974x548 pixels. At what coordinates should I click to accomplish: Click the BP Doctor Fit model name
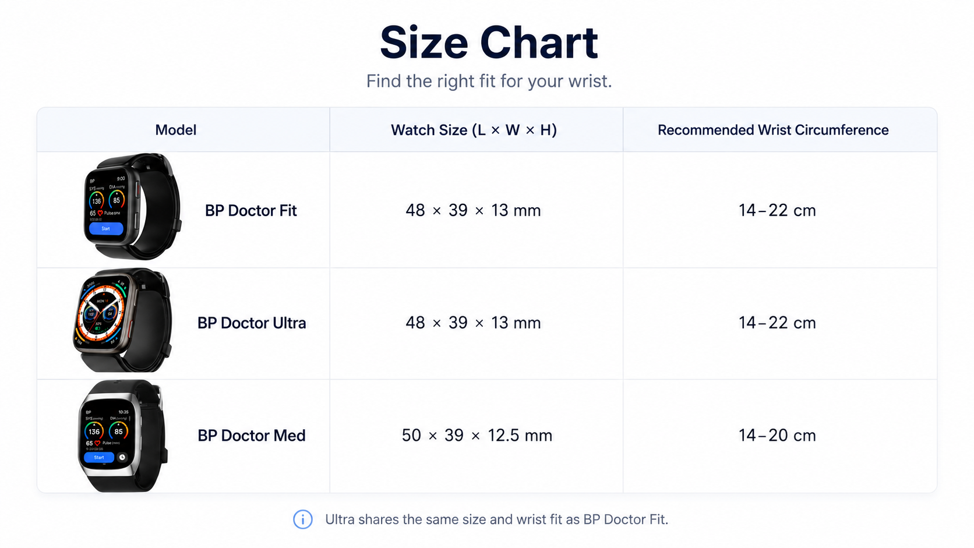point(250,210)
